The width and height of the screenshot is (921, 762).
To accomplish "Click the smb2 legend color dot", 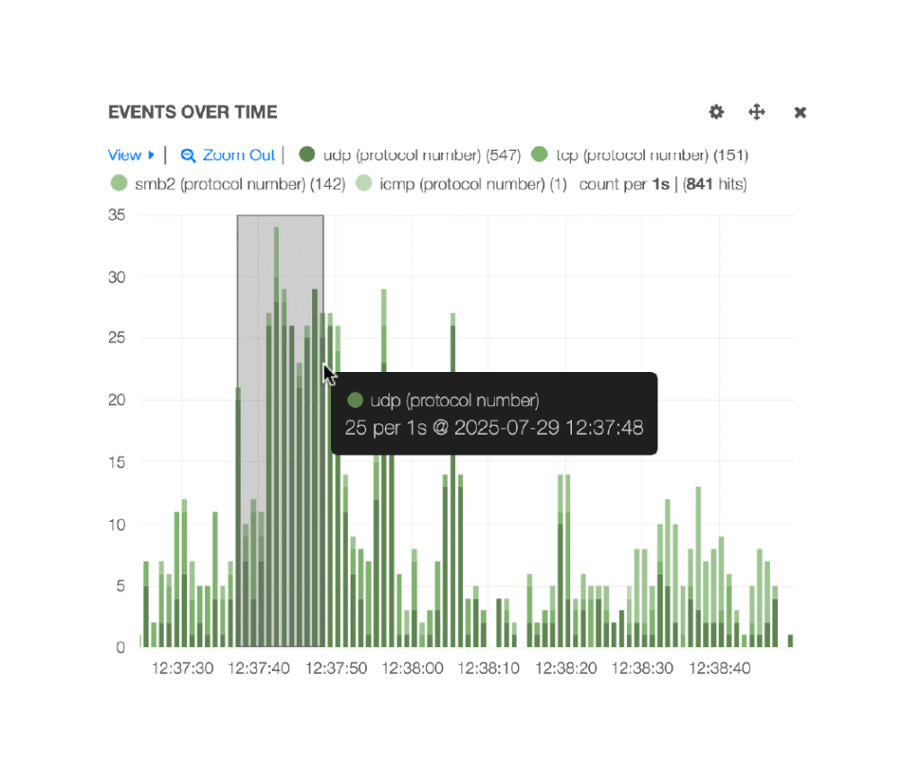I will [x=118, y=184].
